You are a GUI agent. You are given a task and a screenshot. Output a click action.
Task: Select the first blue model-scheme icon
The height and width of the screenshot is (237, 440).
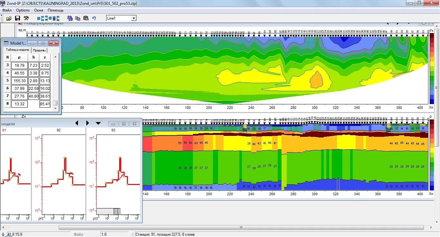(x=40, y=18)
